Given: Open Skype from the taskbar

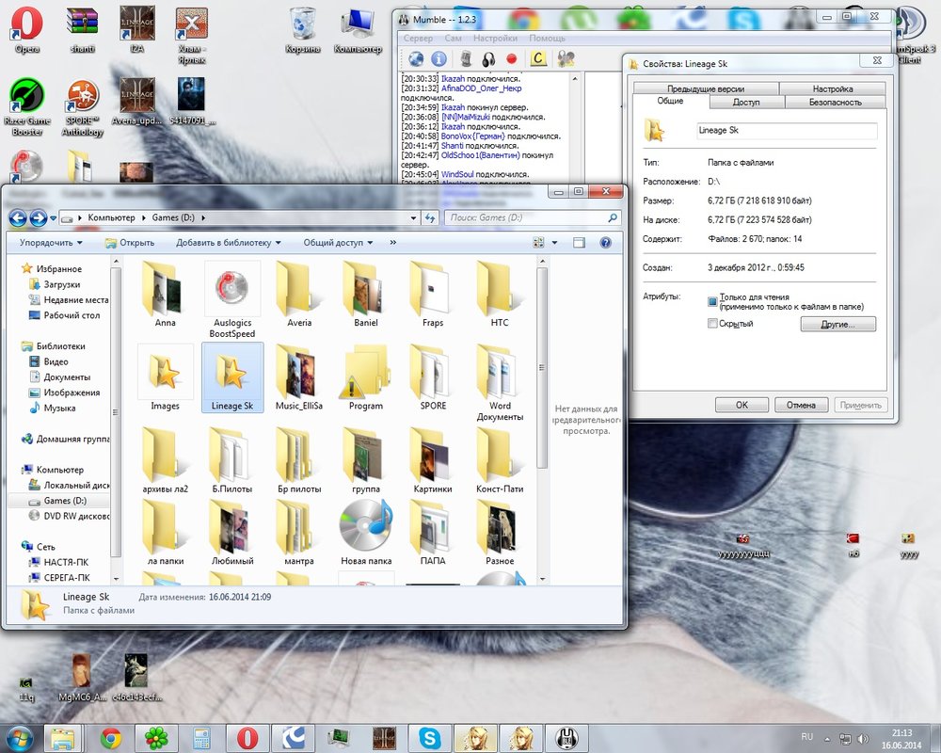Looking at the screenshot, I should click(430, 737).
